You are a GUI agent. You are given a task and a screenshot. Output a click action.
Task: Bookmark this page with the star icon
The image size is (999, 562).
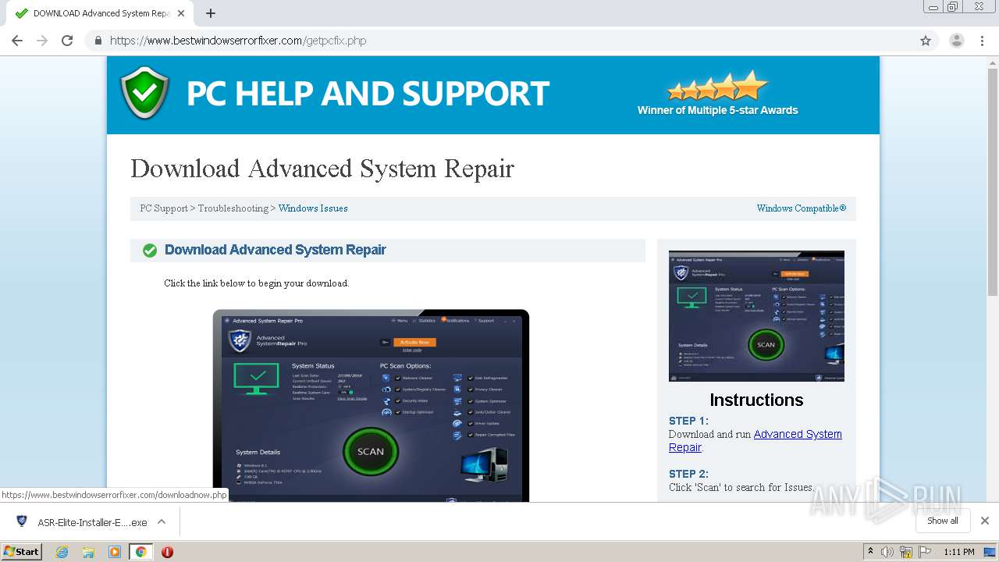click(x=926, y=41)
